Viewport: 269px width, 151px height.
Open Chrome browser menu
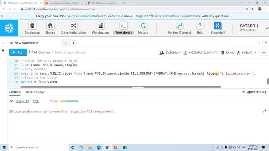pos(265,9)
